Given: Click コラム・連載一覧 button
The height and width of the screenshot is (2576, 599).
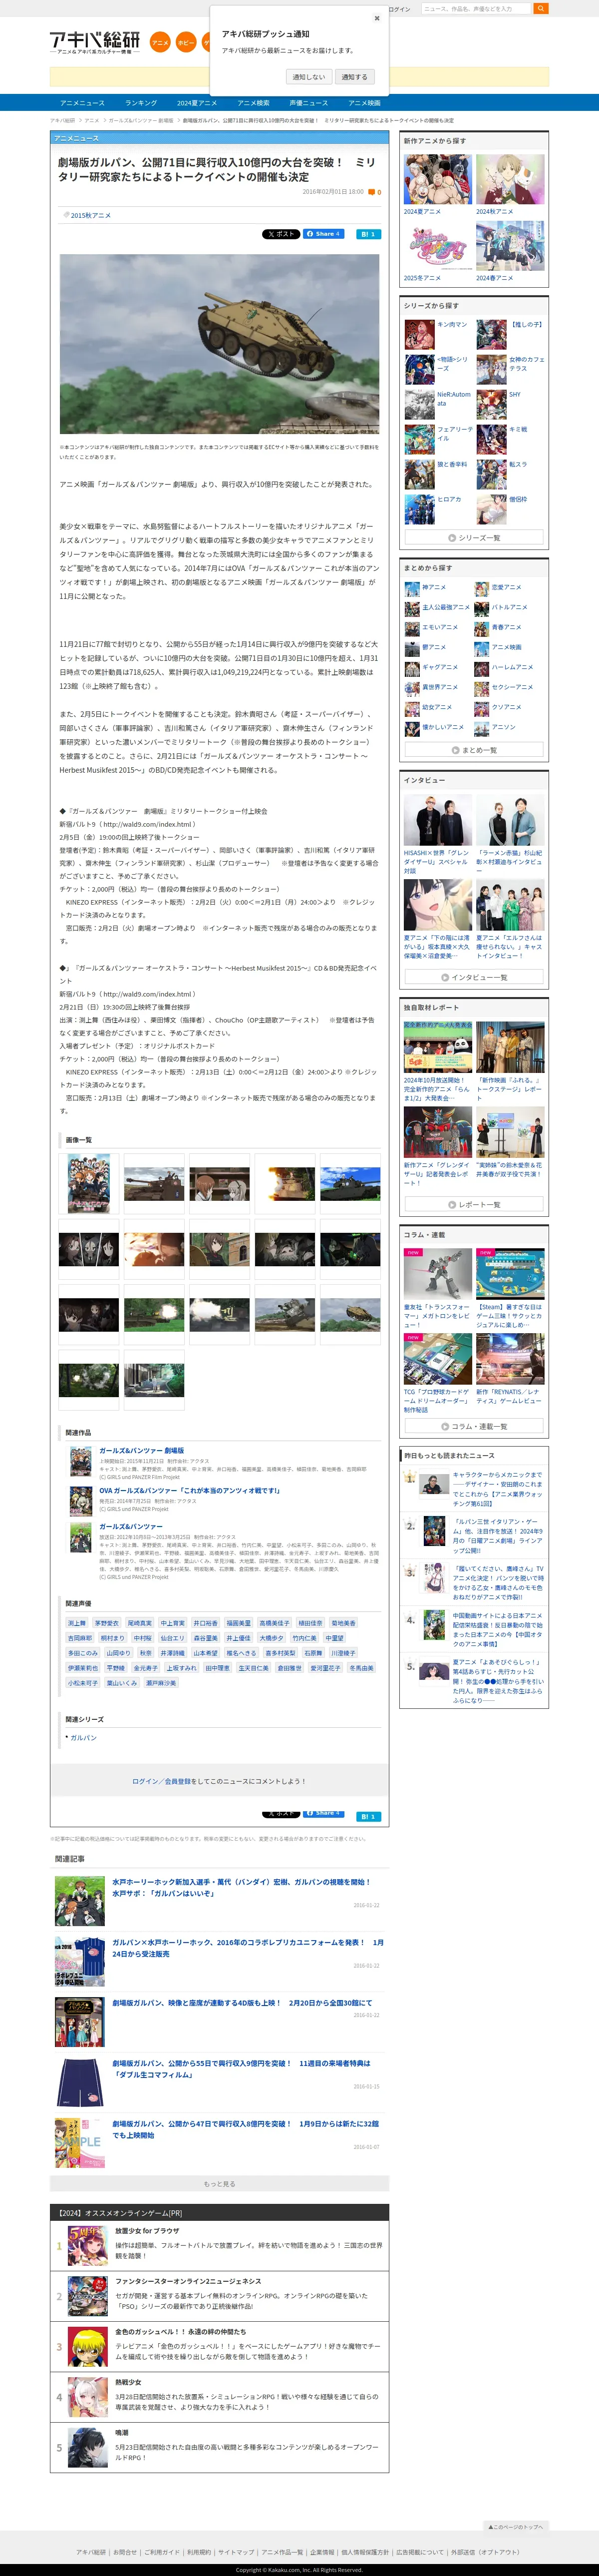Looking at the screenshot, I should pyautogui.click(x=474, y=1427).
